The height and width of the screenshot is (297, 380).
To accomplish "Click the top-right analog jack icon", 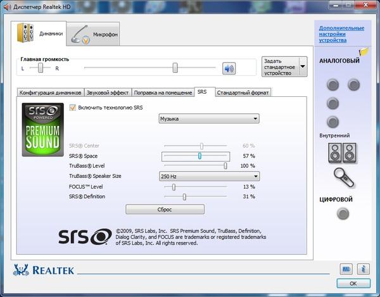I will tap(353, 85).
